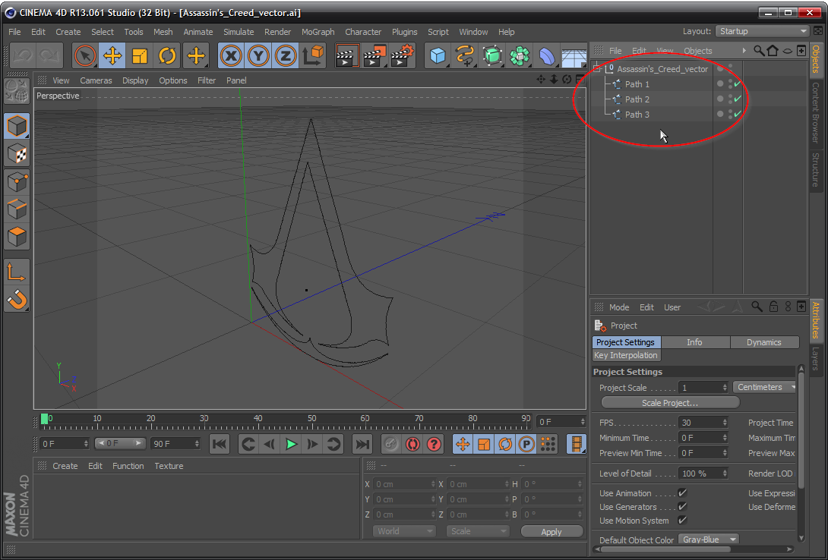Click the Record Active Objects button
Screen dimensions: 828x560
coord(390,445)
